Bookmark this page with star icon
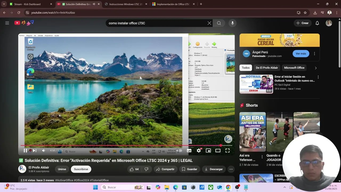Screen dimensions: 341x192 305,13
